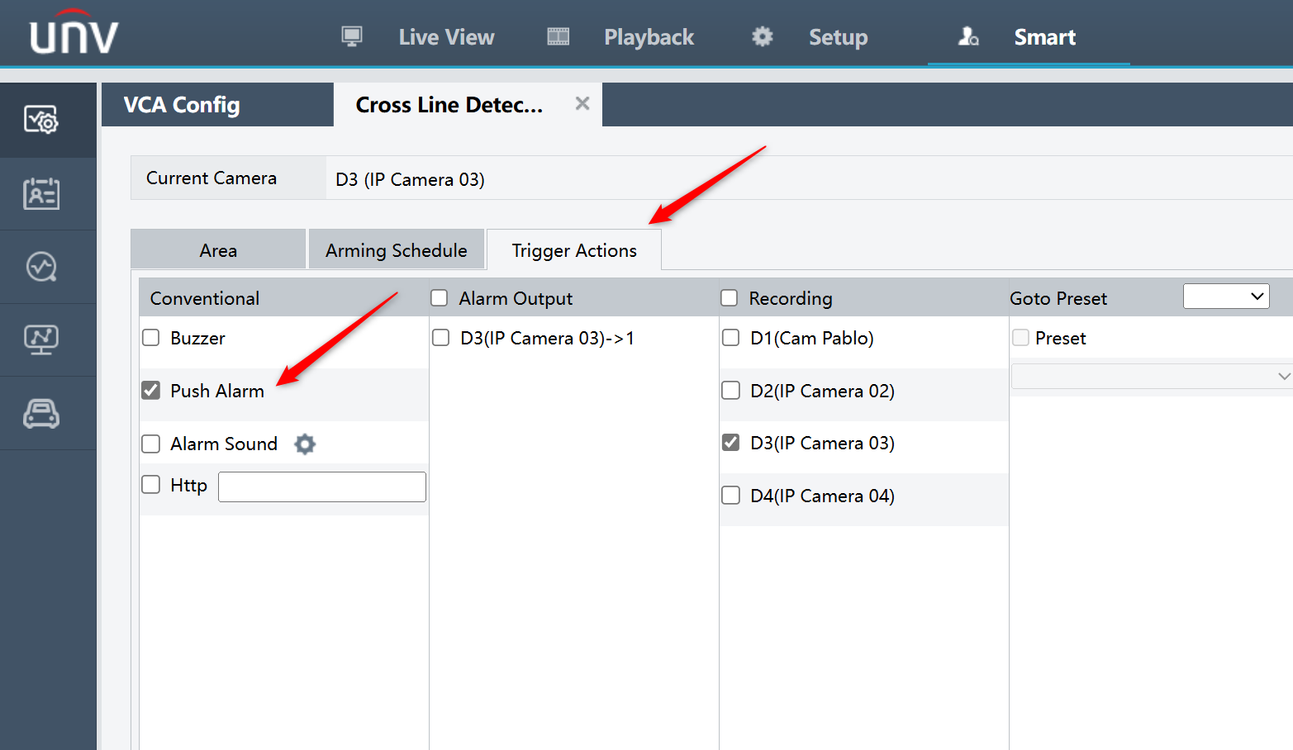1293x750 pixels.
Task: Enable recording on D2(IP Camera 02)
Action: tap(730, 390)
